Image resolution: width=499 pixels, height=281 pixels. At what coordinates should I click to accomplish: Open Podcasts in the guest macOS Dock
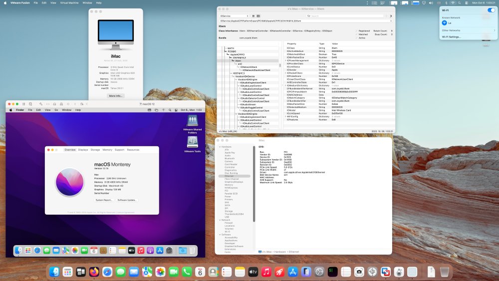pyautogui.click(x=150, y=251)
